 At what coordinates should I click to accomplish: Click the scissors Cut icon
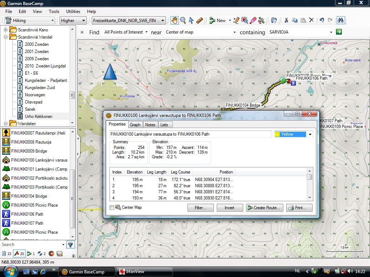pyautogui.click(x=286, y=21)
